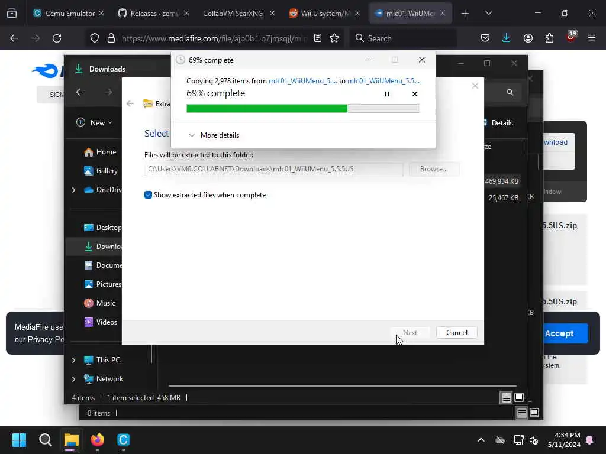Reload the current page
This screenshot has width=606, height=454.
(x=57, y=38)
